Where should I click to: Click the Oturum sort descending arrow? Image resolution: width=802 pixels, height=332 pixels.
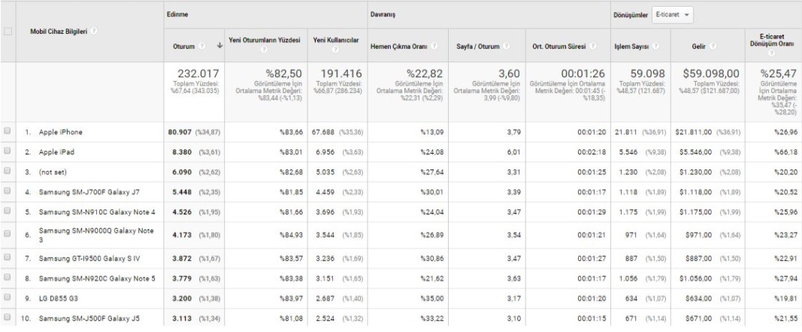point(219,47)
